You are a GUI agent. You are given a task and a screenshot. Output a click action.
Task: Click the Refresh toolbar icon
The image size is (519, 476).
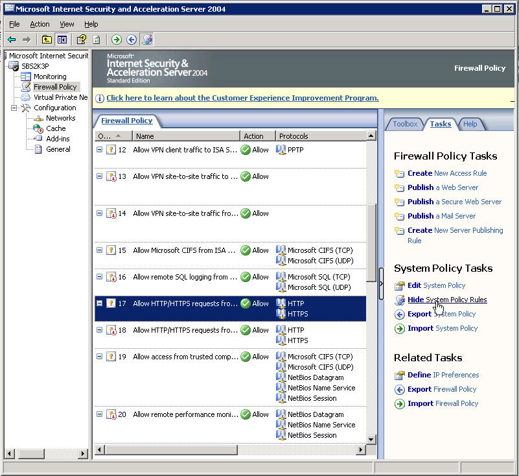point(96,40)
